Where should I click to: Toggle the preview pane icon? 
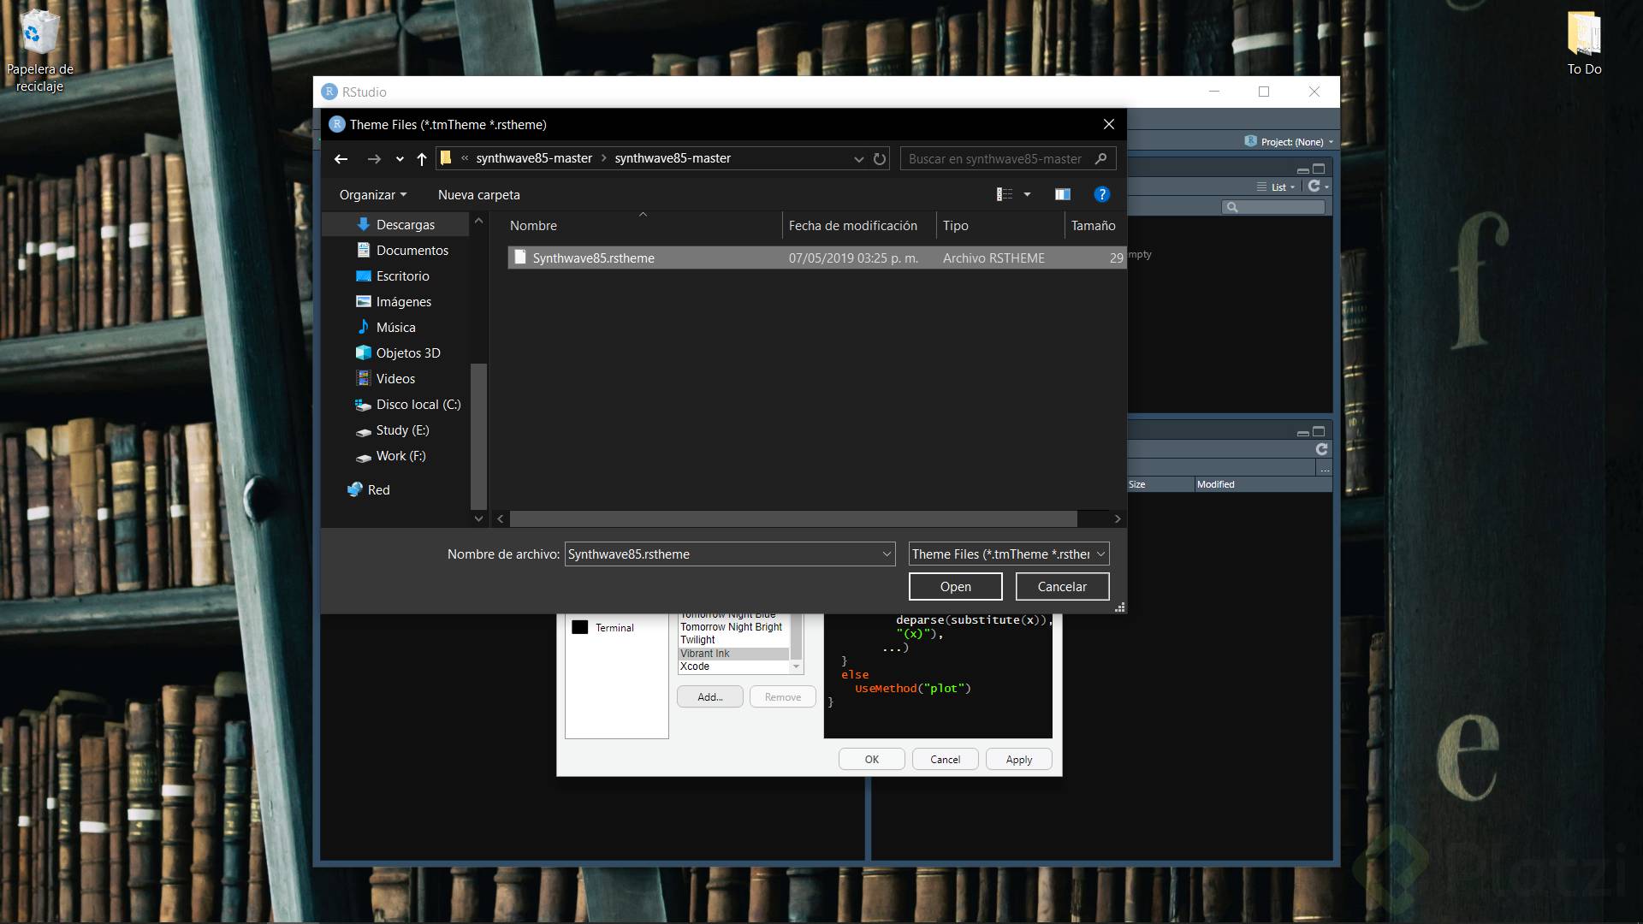point(1062,195)
